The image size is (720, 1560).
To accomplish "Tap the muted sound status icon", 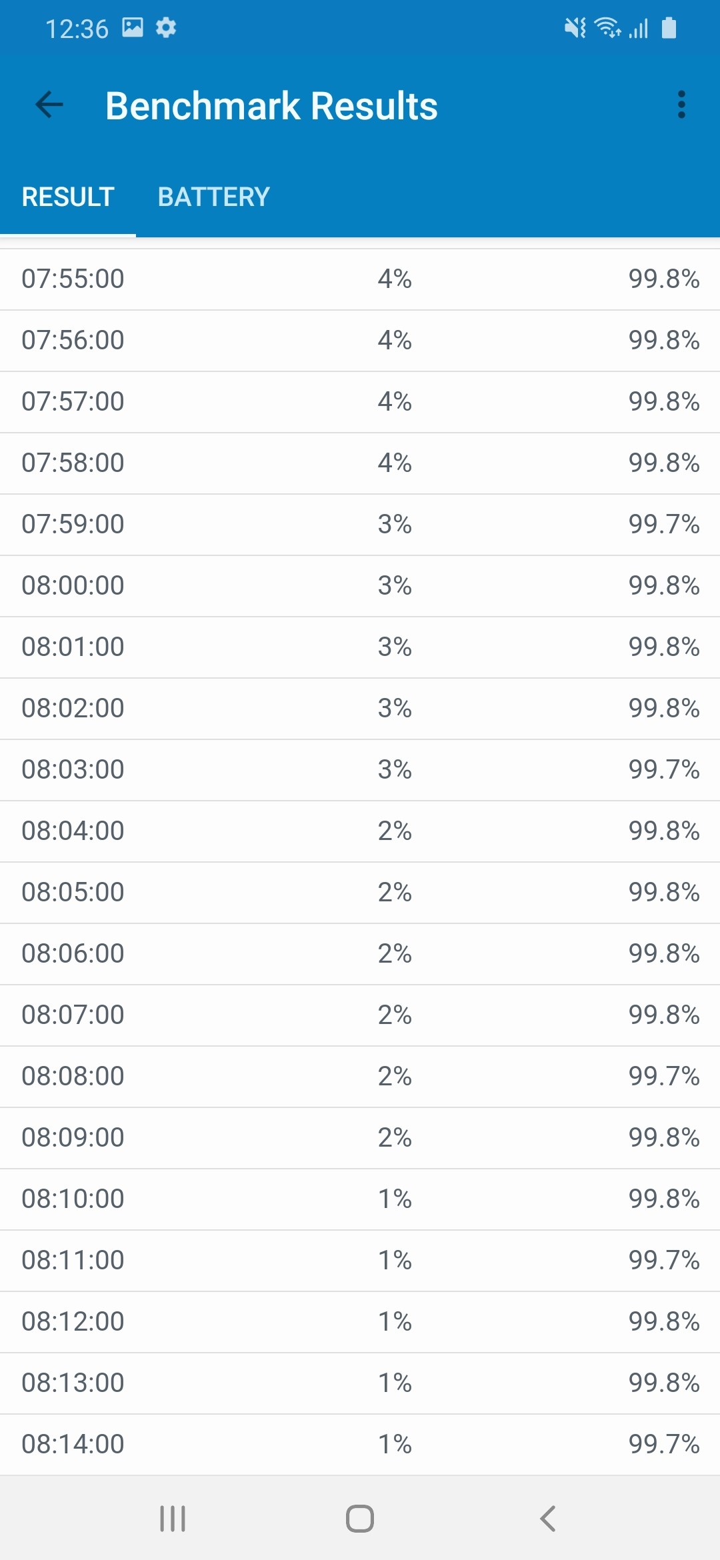I will point(575,28).
